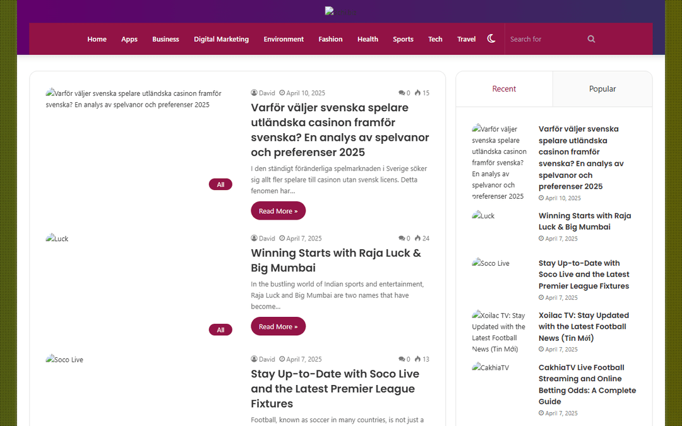Screen dimensions: 682x426
Task: Open sidebar link 'CakhiaTV Live Football Streaming'
Action: (x=587, y=384)
